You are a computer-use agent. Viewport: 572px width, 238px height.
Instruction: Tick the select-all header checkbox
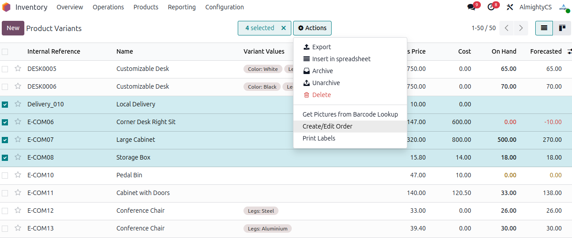pyautogui.click(x=5, y=52)
